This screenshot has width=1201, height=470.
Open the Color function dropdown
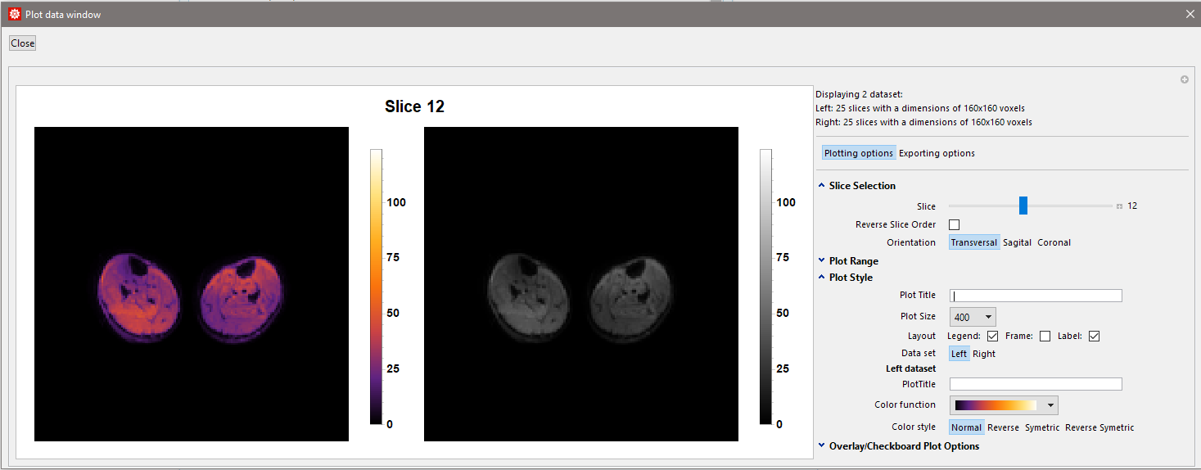[1004, 405]
